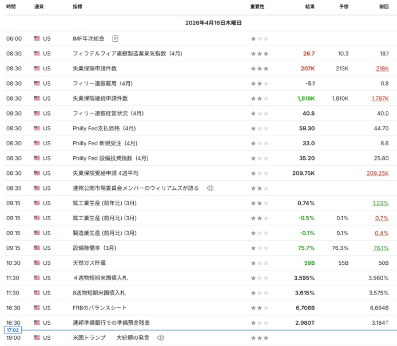Image resolution: width=397 pixels, height=346 pixels.
Task: Click the US flag in the FRBのバランスシート row
Action: click(37, 307)
